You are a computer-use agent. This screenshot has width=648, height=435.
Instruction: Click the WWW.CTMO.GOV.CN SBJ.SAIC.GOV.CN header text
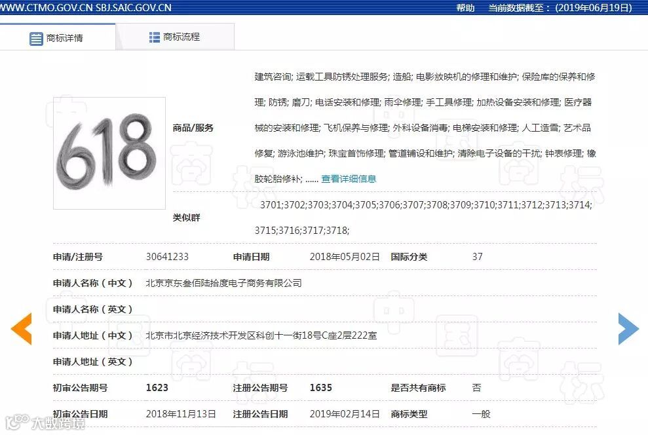[86, 7]
